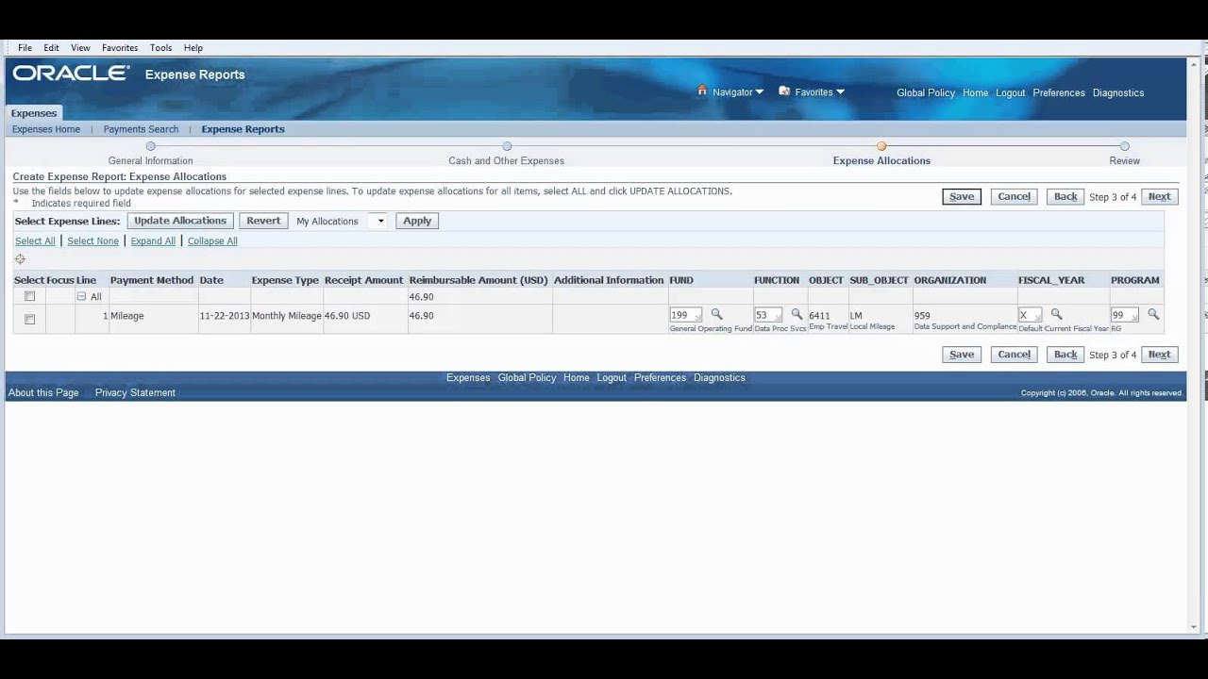1208x679 pixels.
Task: Open the FUNCTION search magnifier
Action: 797,315
